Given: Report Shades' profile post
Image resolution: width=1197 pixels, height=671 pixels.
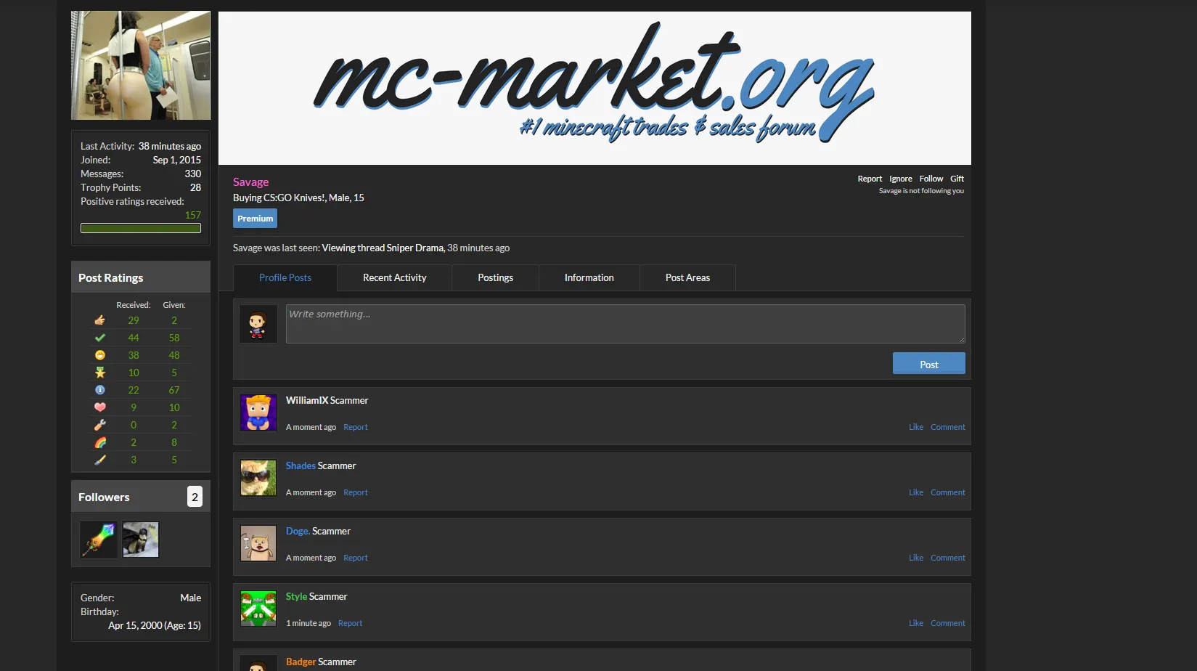Looking at the screenshot, I should (356, 493).
